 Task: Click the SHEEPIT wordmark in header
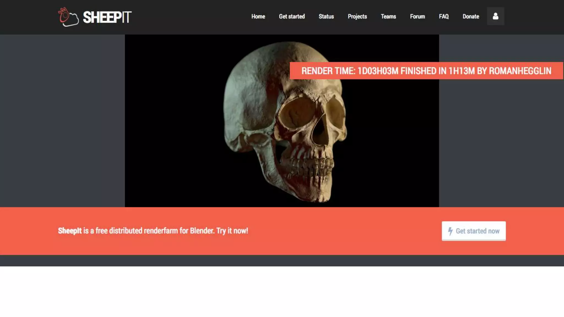pyautogui.click(x=107, y=17)
